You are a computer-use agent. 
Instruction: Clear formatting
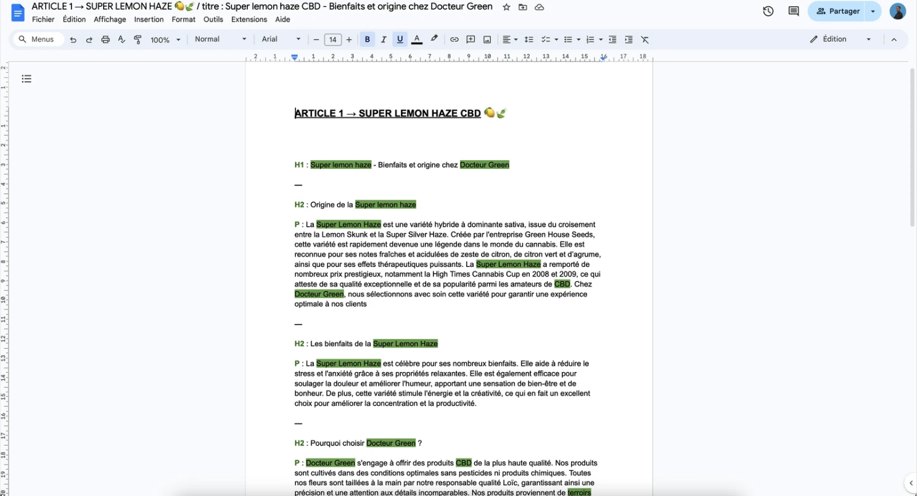click(645, 39)
